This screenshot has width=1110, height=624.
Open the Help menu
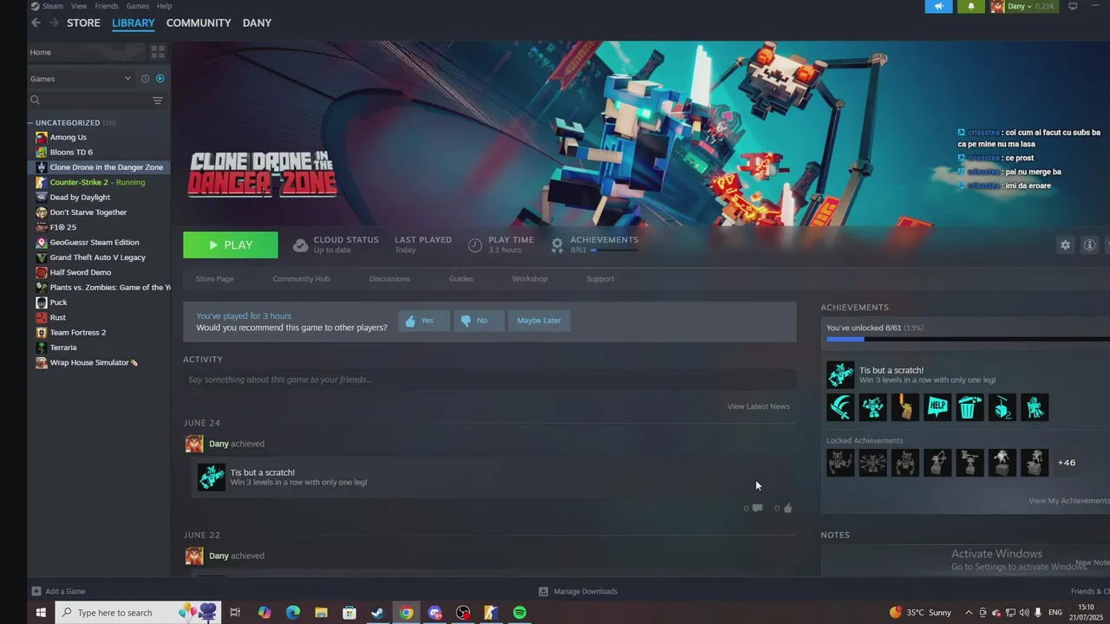[x=164, y=6]
